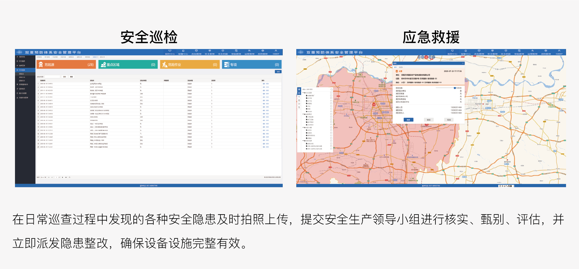
Task: Collapse the 装备物资 tree group
Action: point(303,114)
